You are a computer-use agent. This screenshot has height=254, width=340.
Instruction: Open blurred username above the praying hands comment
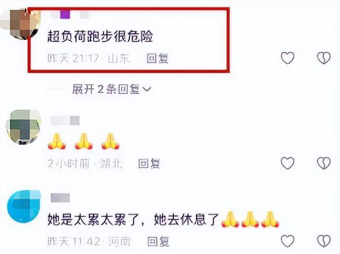point(65,120)
